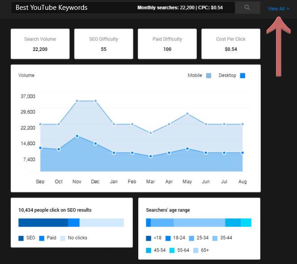Click the Paid legend color swatch
This screenshot has width=297, height=264.
click(x=42, y=238)
